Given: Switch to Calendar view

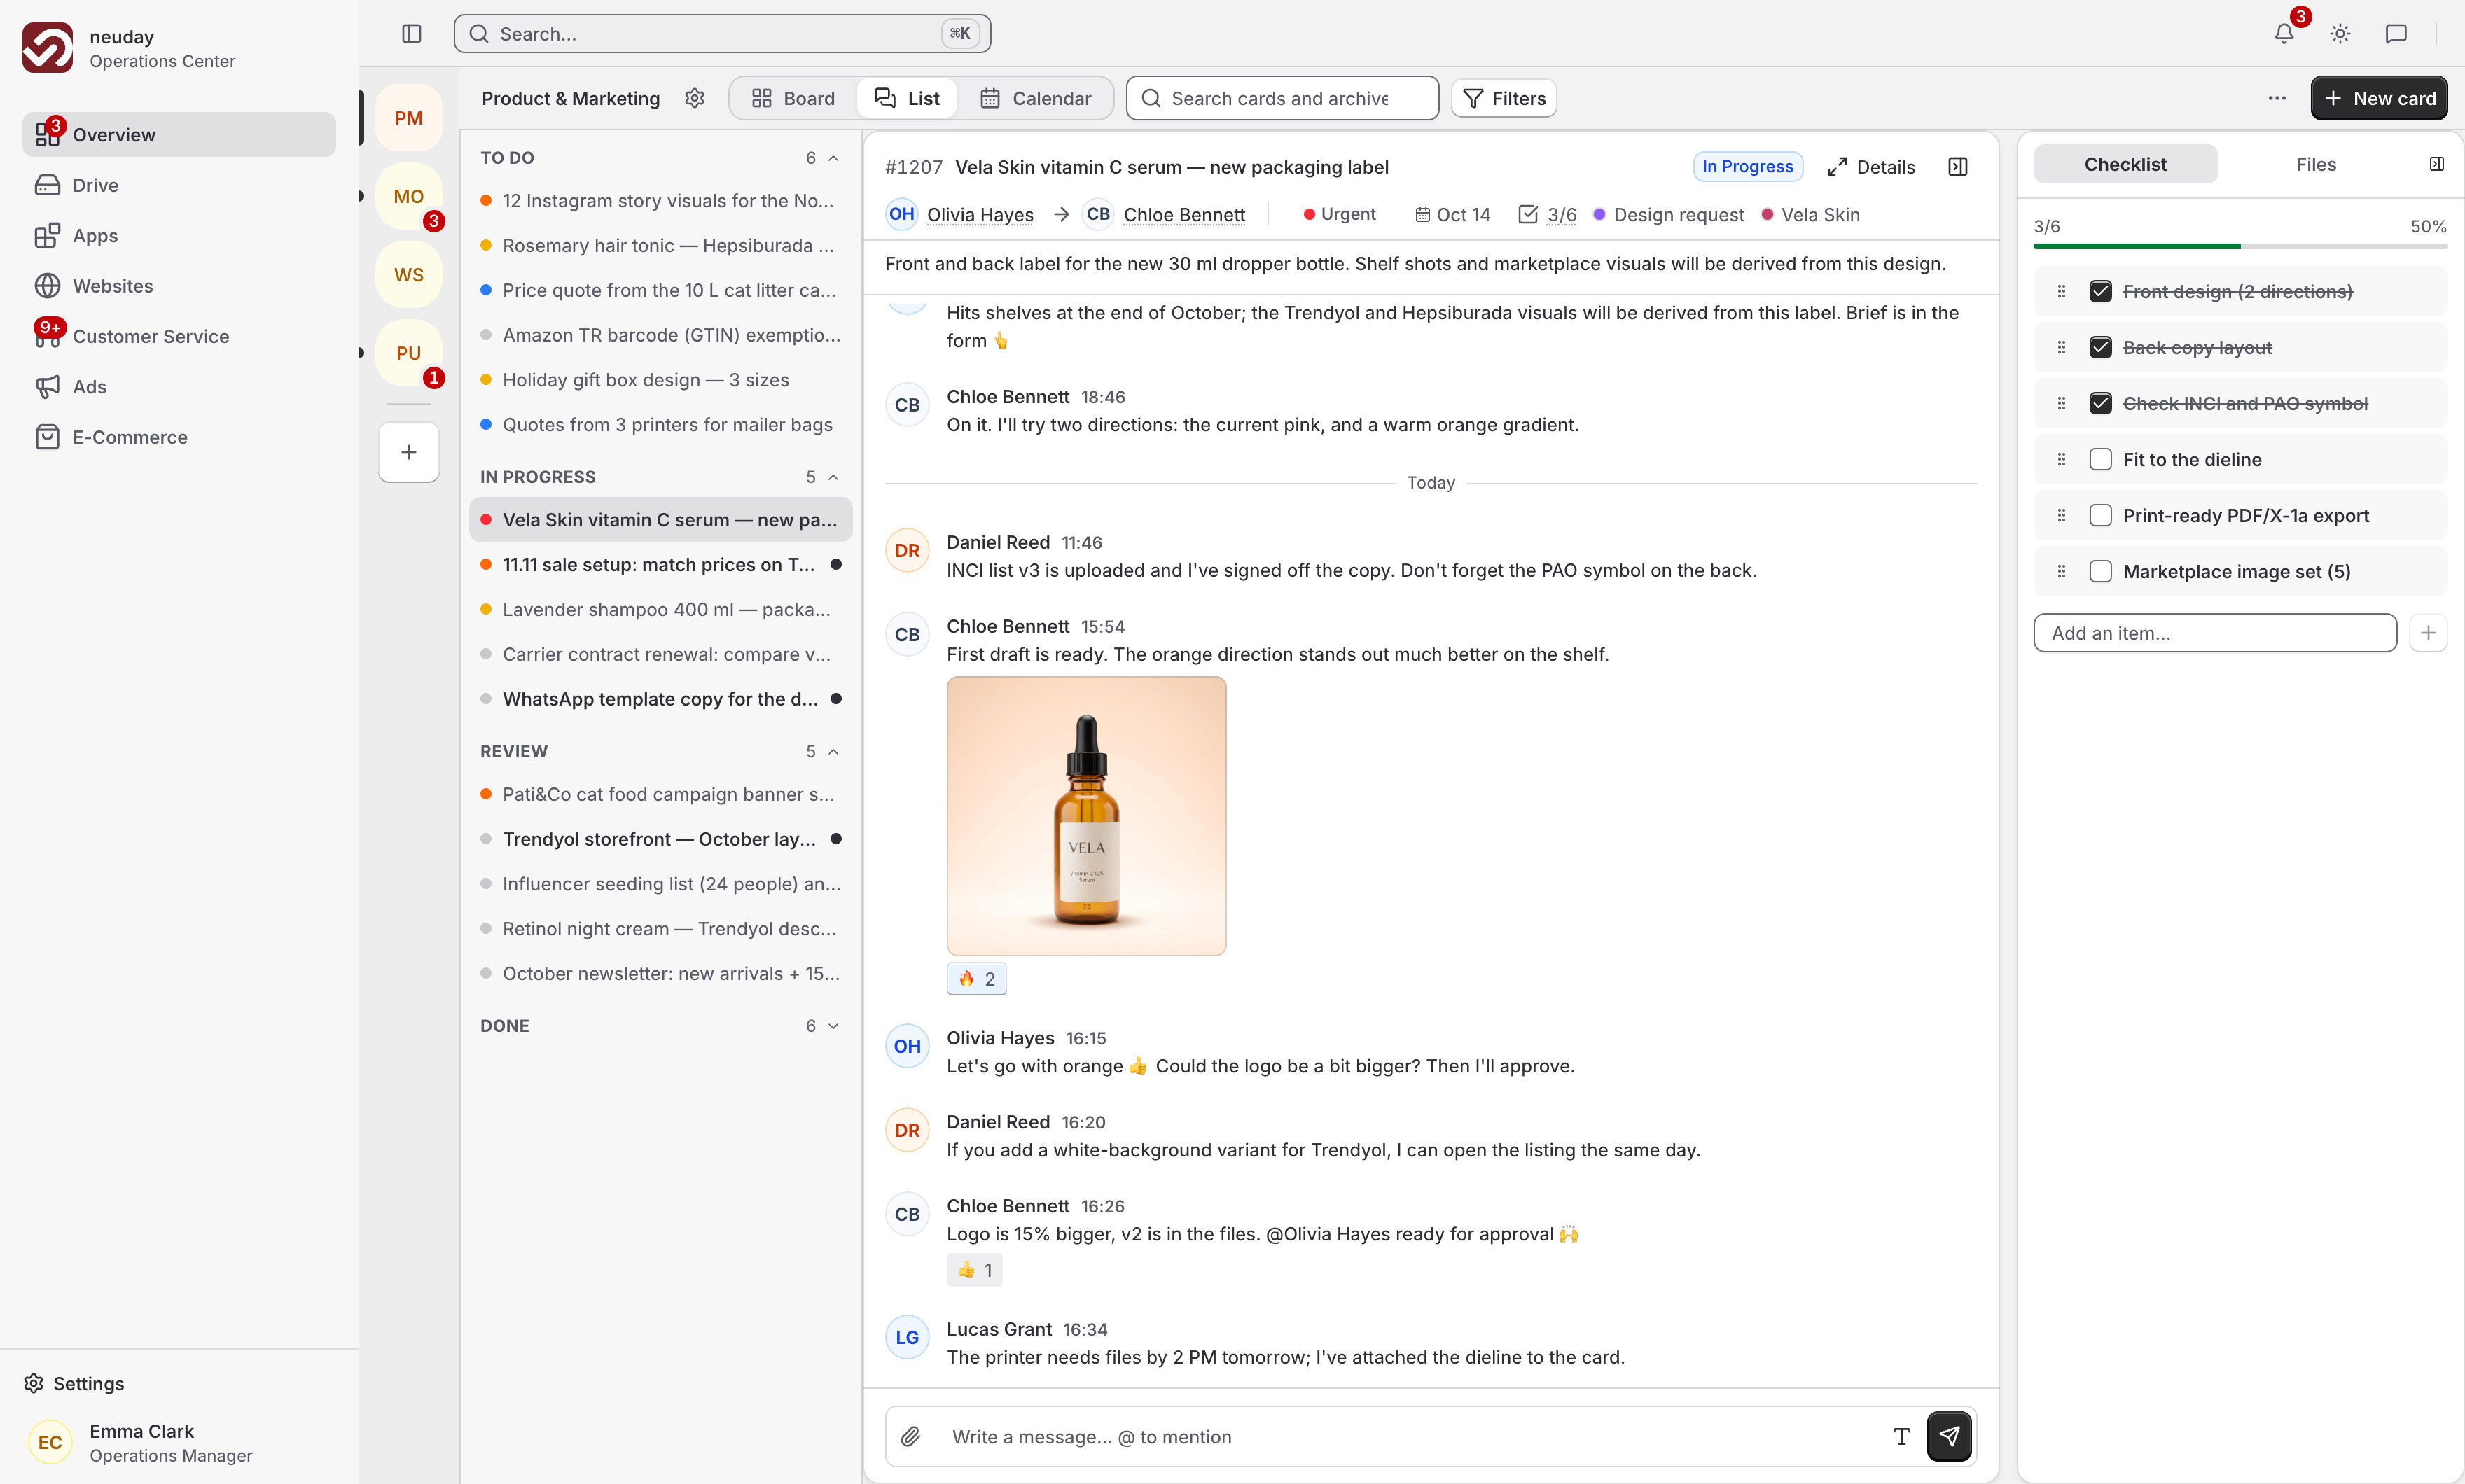Looking at the screenshot, I should (1036, 98).
